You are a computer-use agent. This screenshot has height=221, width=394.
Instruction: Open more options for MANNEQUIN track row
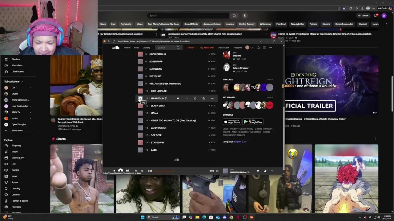(212, 99)
